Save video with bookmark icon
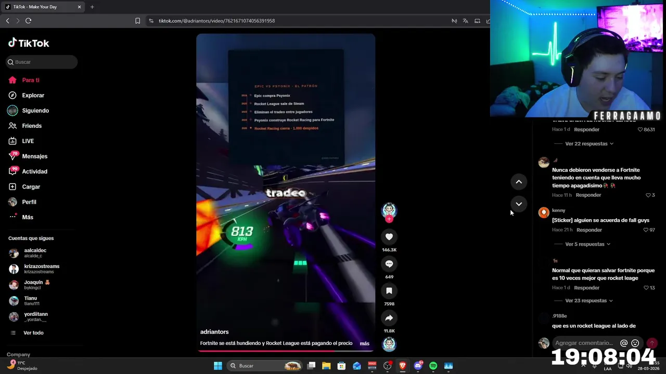The width and height of the screenshot is (666, 374). click(389, 291)
